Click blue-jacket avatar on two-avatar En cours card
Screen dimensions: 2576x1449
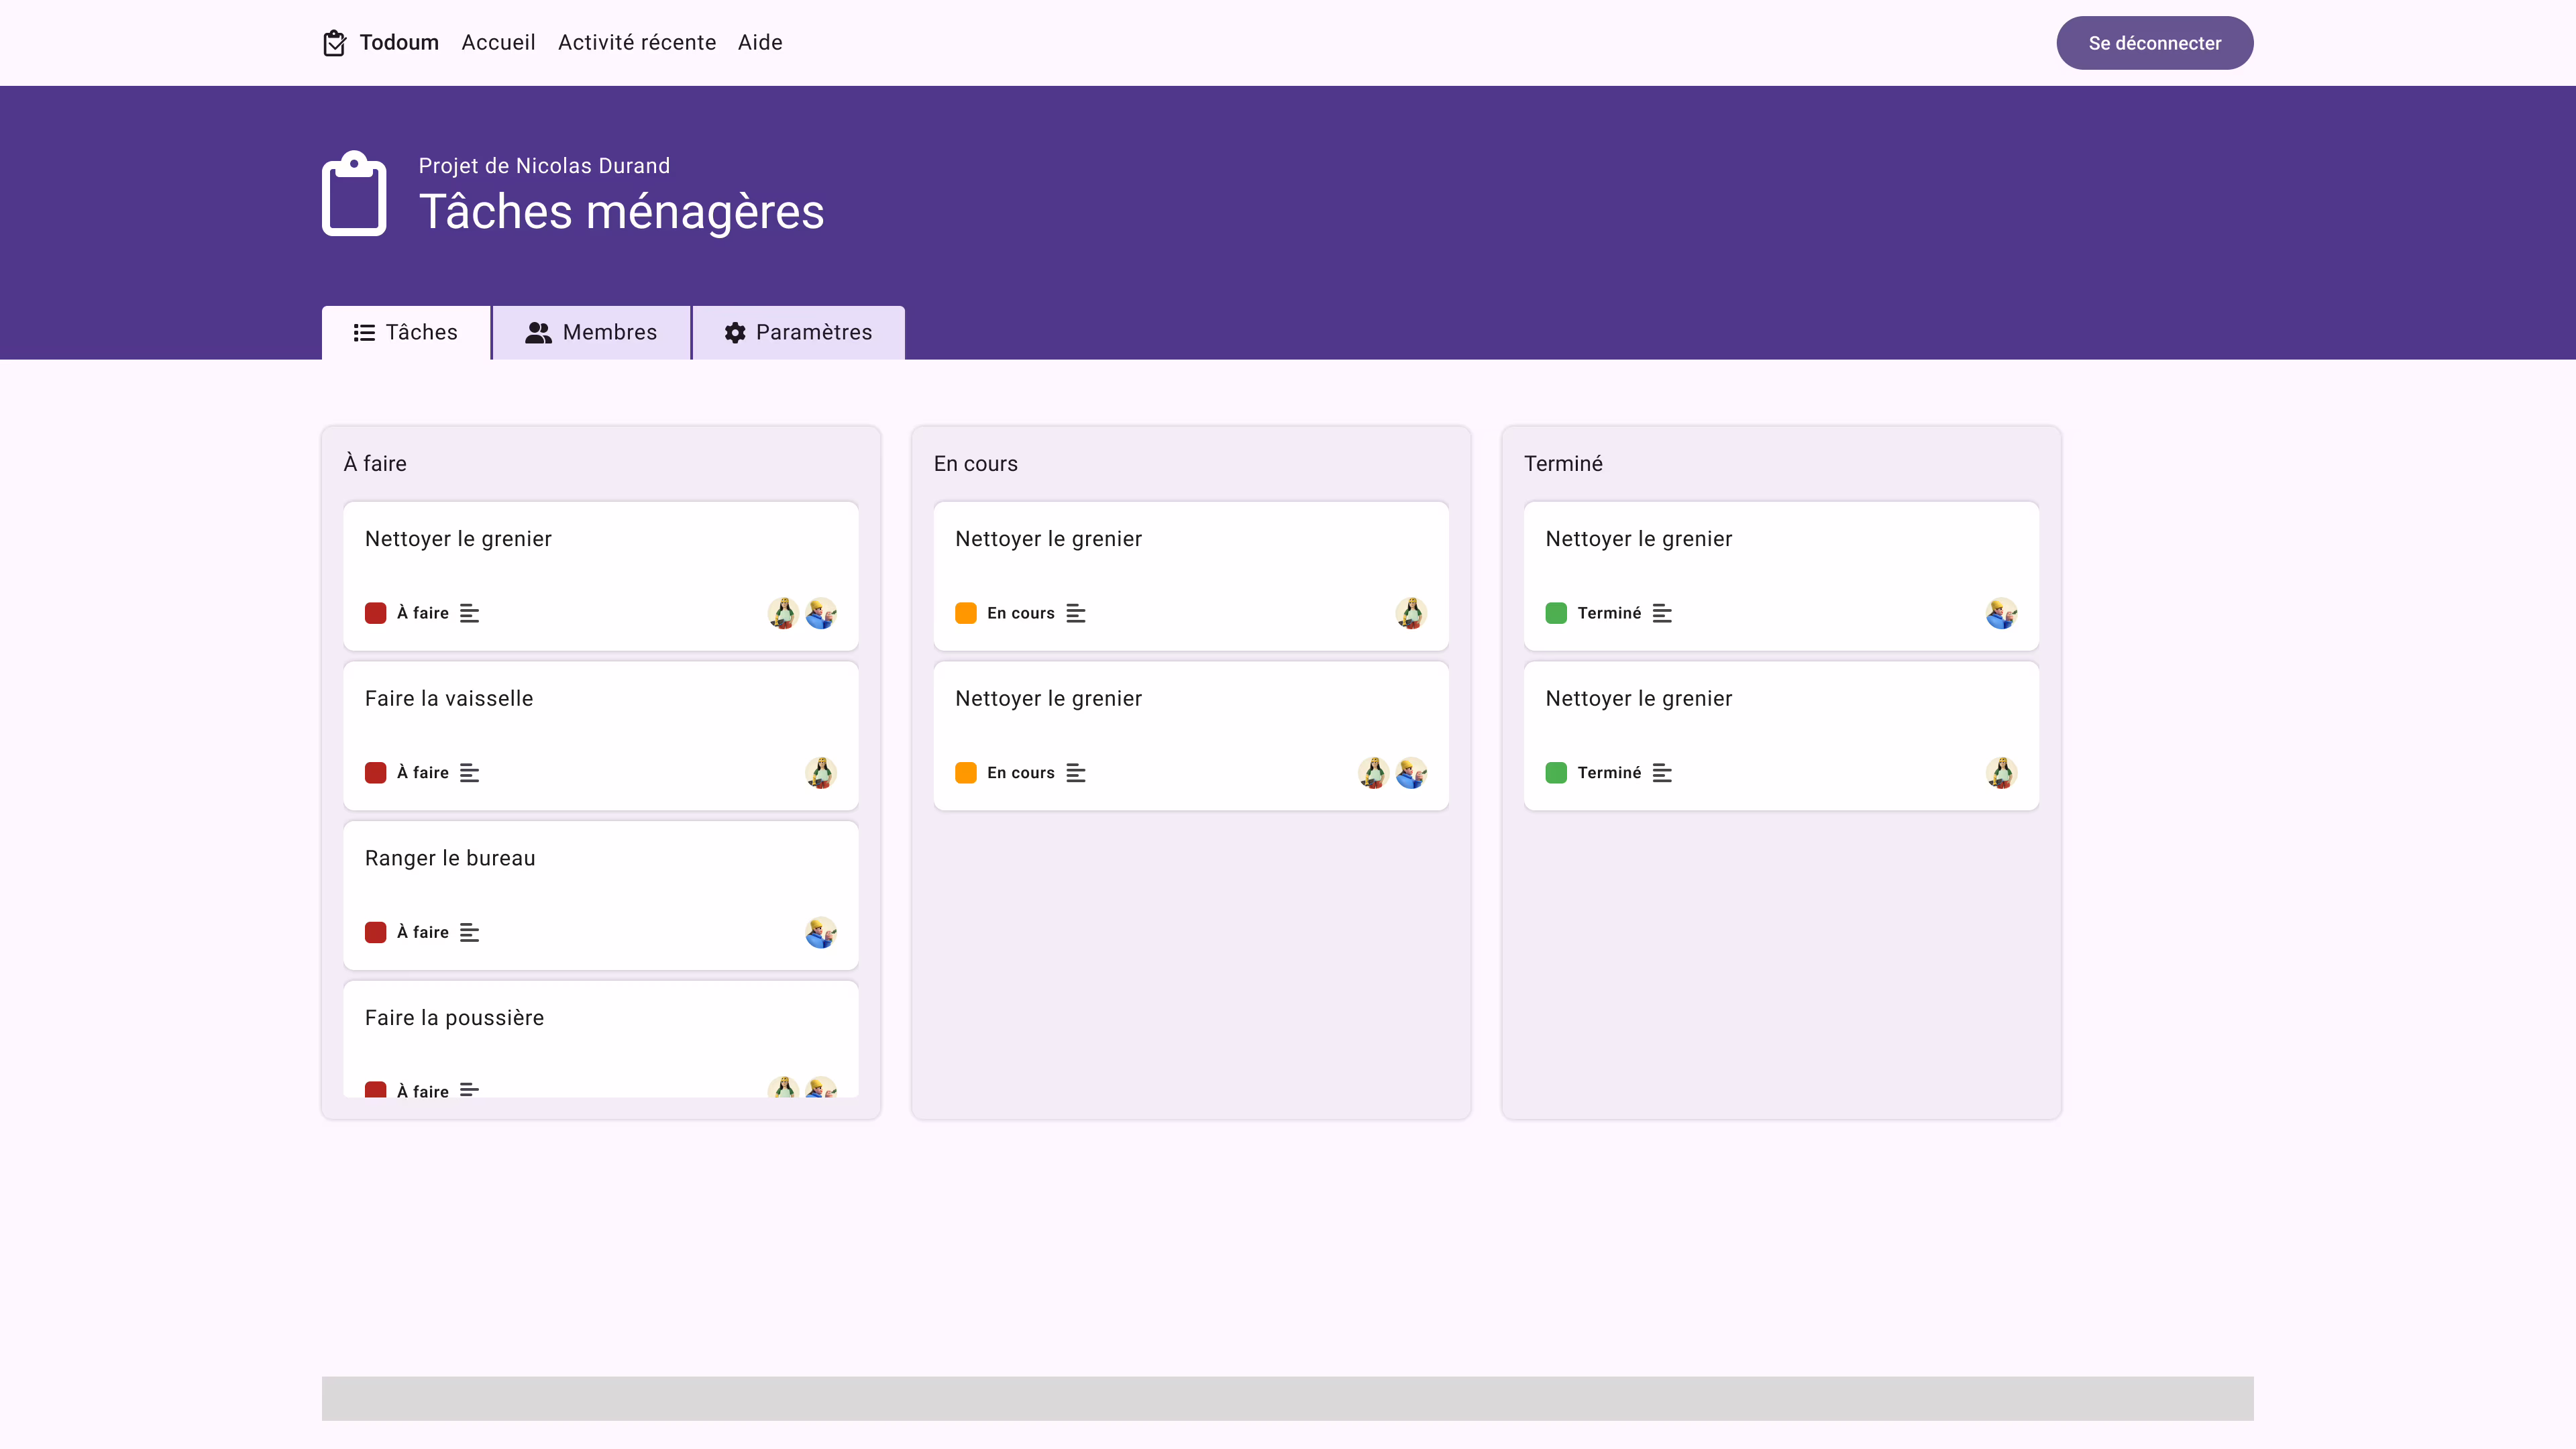[x=1411, y=773]
